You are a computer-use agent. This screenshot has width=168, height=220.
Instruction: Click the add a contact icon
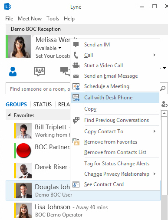165,104
